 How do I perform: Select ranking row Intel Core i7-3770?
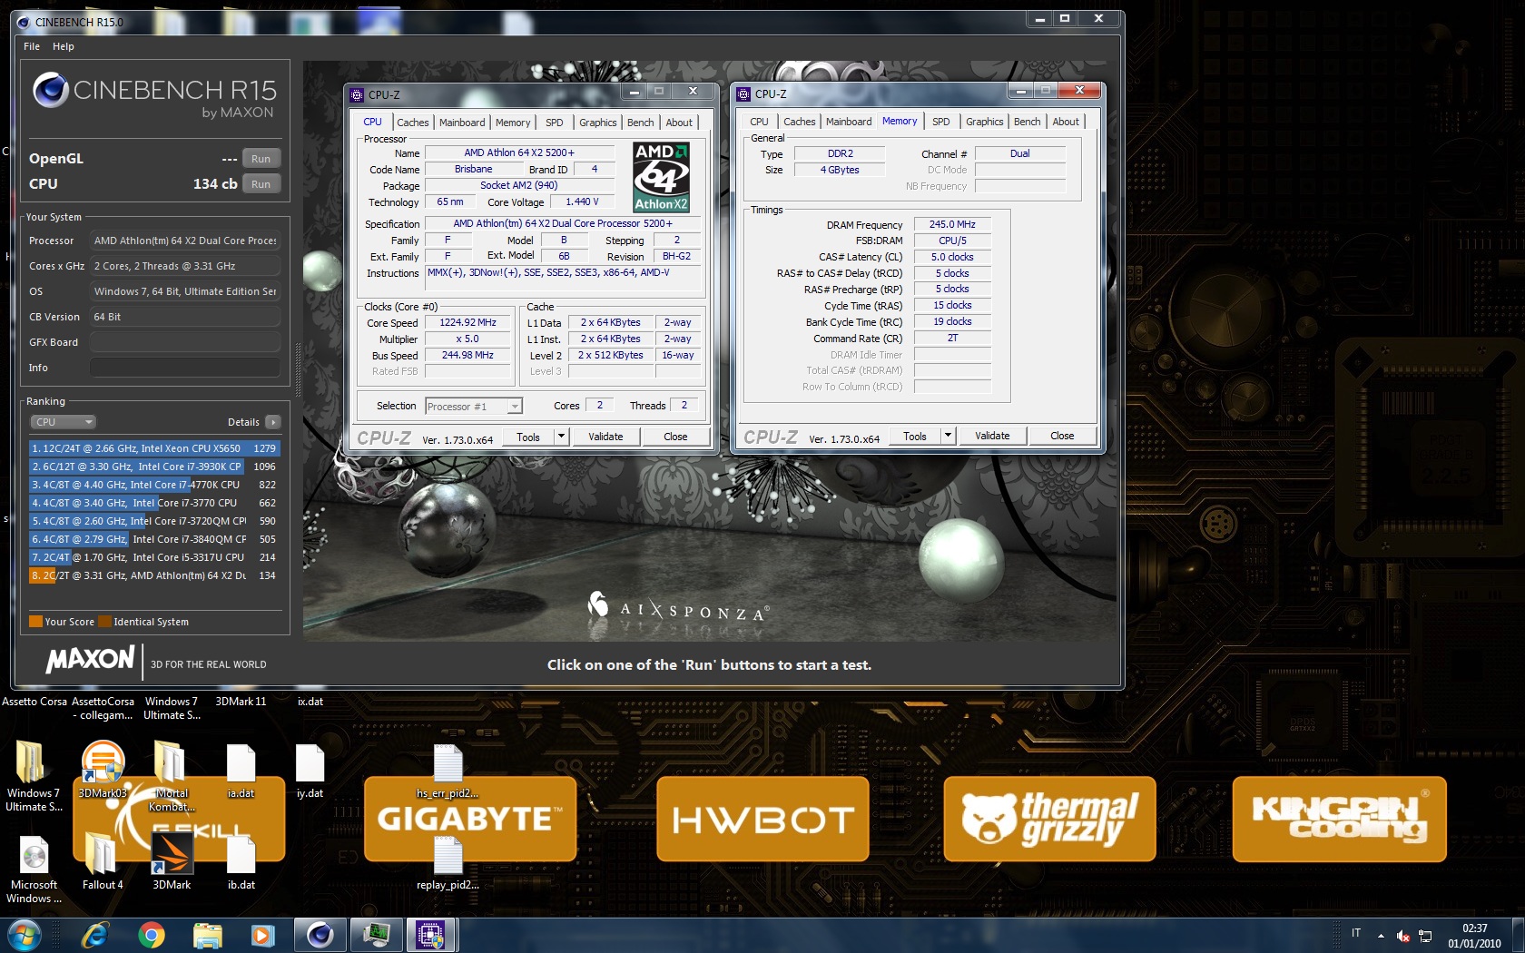click(x=154, y=503)
